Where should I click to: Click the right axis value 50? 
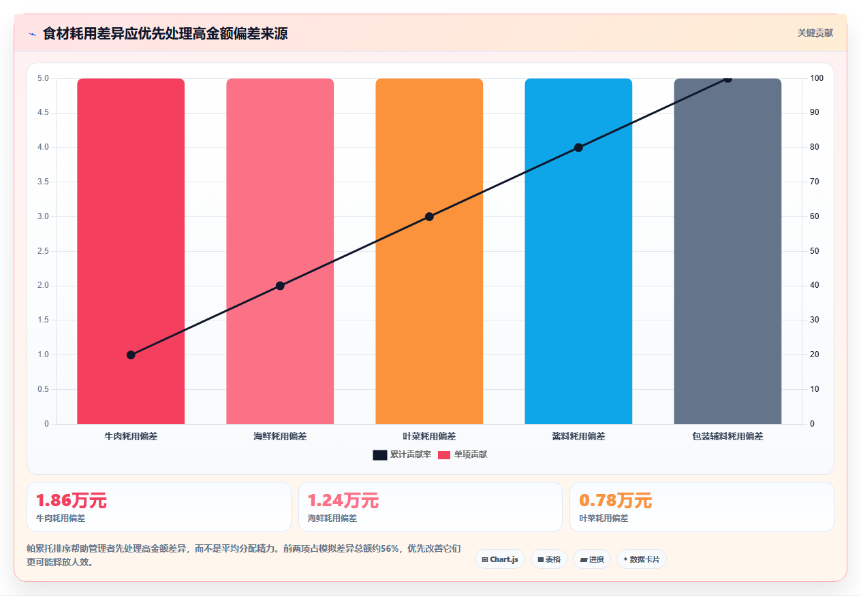click(x=815, y=251)
